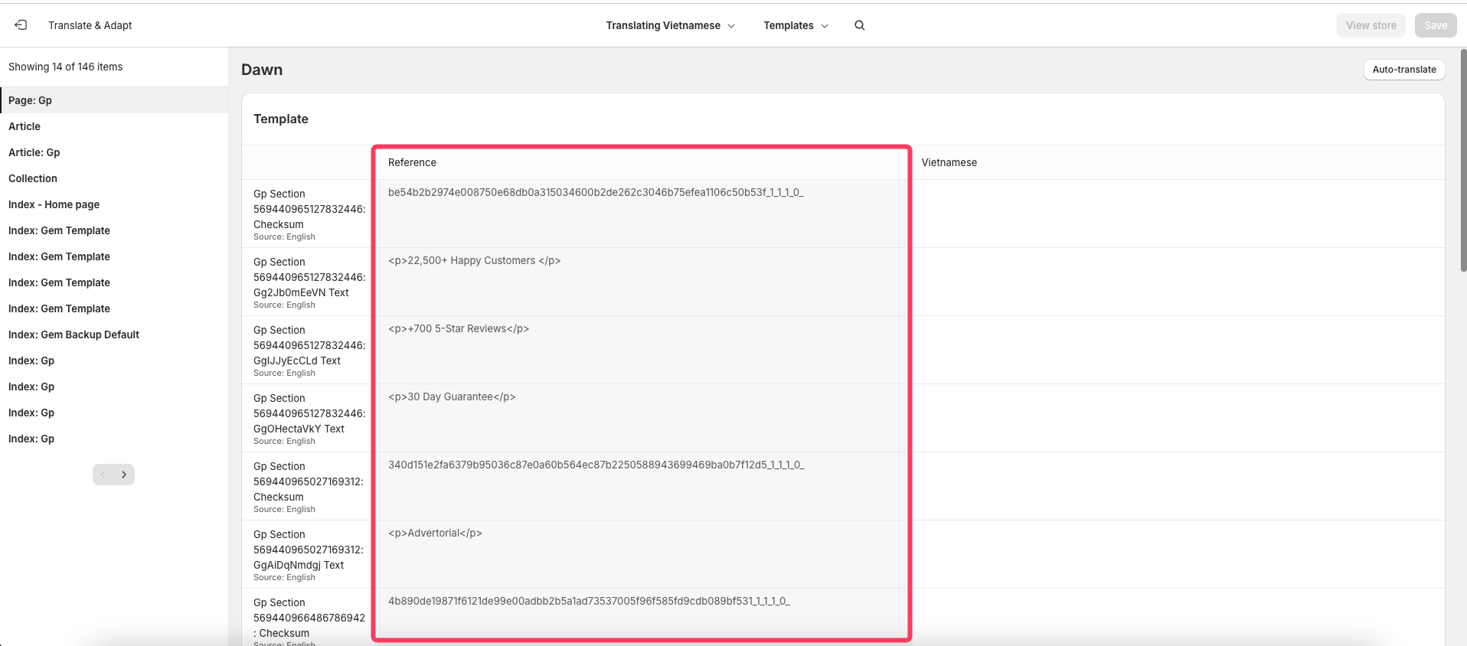Select Index - Home page item
The width and height of the screenshot is (1467, 646).
coord(54,204)
